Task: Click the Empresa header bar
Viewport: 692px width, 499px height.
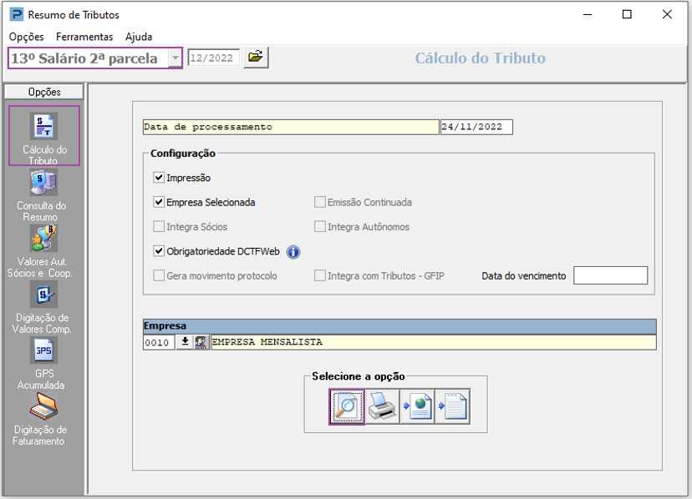Action: [x=399, y=326]
